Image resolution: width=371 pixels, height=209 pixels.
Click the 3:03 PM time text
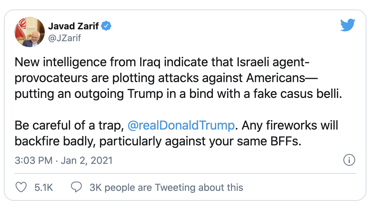[34, 161]
